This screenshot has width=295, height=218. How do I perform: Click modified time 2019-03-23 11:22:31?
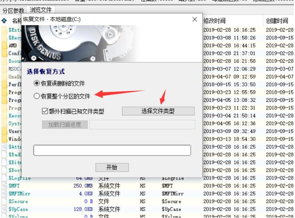point(229,108)
